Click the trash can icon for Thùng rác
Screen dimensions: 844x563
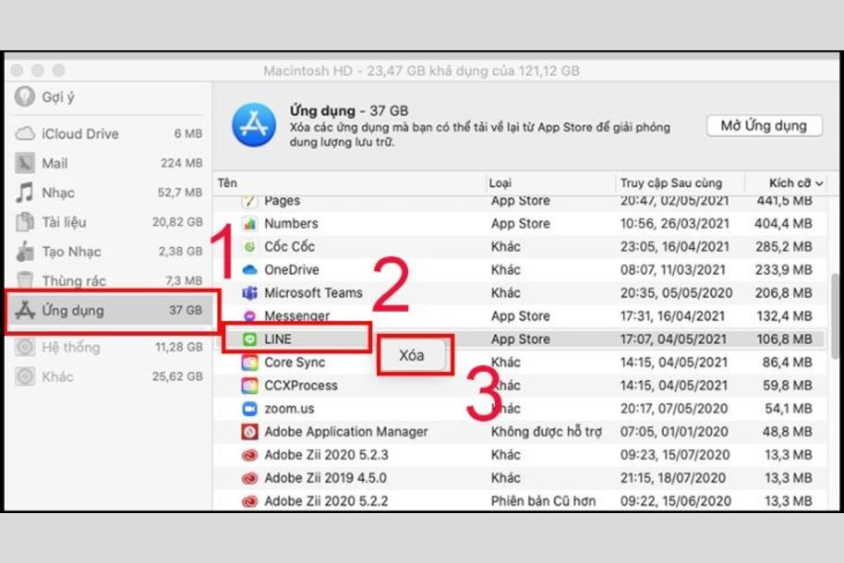[x=25, y=280]
